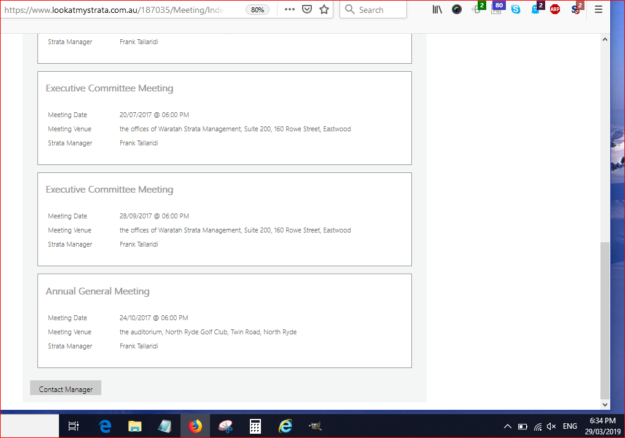
Task: Launch Microsoft Edge from taskbar
Action: [105, 426]
